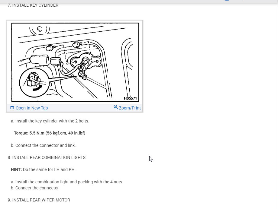Select the torque specification 'Torque: 5.5 N.m' line
The height and width of the screenshot is (209, 278).
coord(50,133)
